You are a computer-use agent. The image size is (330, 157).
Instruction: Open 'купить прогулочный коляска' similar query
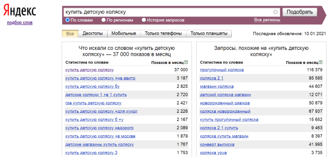tap(229, 120)
